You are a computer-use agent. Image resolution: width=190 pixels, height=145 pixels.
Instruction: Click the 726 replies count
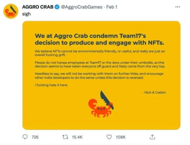pos(35,137)
